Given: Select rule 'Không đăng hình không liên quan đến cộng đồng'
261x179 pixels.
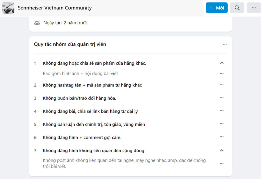Looking at the screenshot, I should (94, 150).
